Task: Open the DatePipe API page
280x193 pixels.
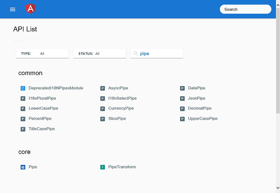Action: click(197, 88)
